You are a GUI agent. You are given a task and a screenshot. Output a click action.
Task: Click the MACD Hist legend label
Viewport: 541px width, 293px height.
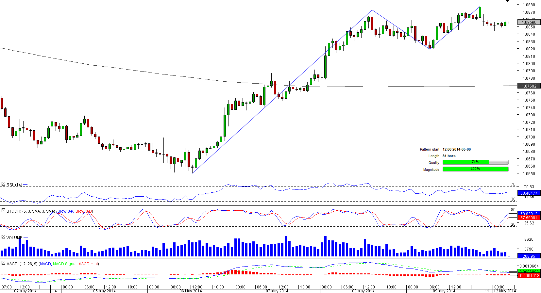[x=88, y=264]
